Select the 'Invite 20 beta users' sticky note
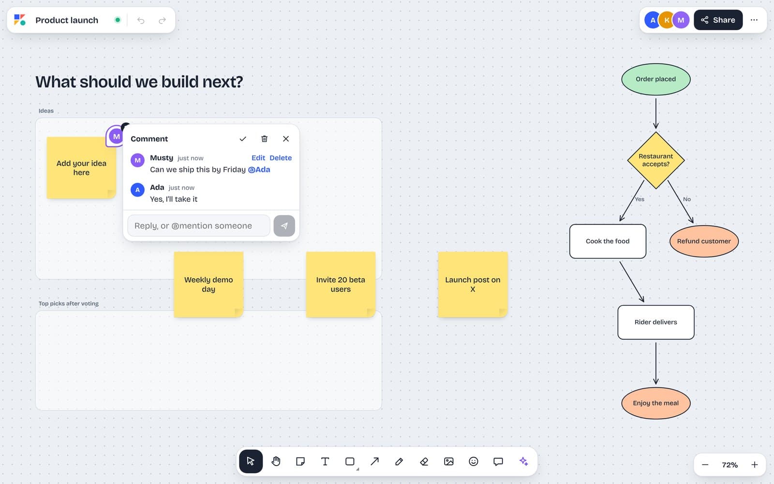The width and height of the screenshot is (774, 484). click(341, 284)
